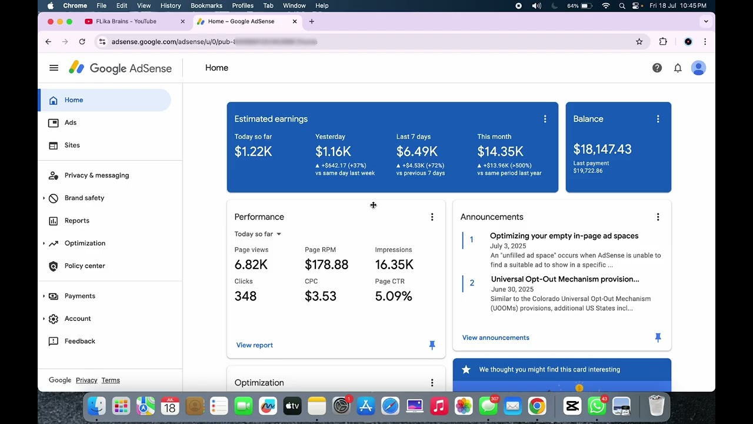Open Safari from the Dock

tap(390, 406)
